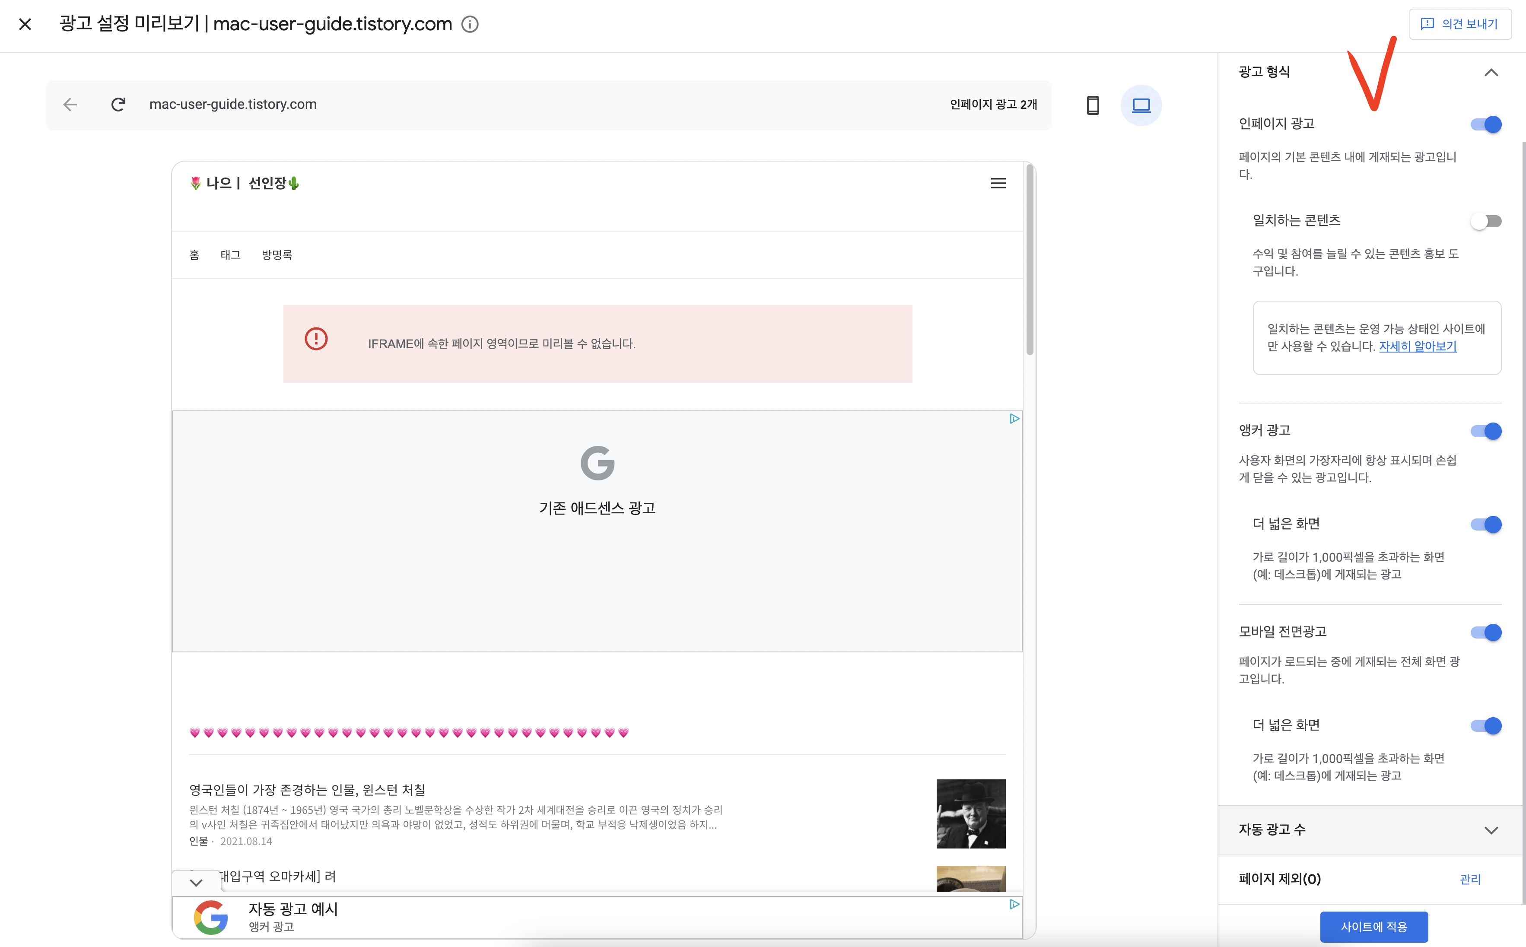
Task: Expand the 자동 광고 수 section
Action: click(1491, 830)
